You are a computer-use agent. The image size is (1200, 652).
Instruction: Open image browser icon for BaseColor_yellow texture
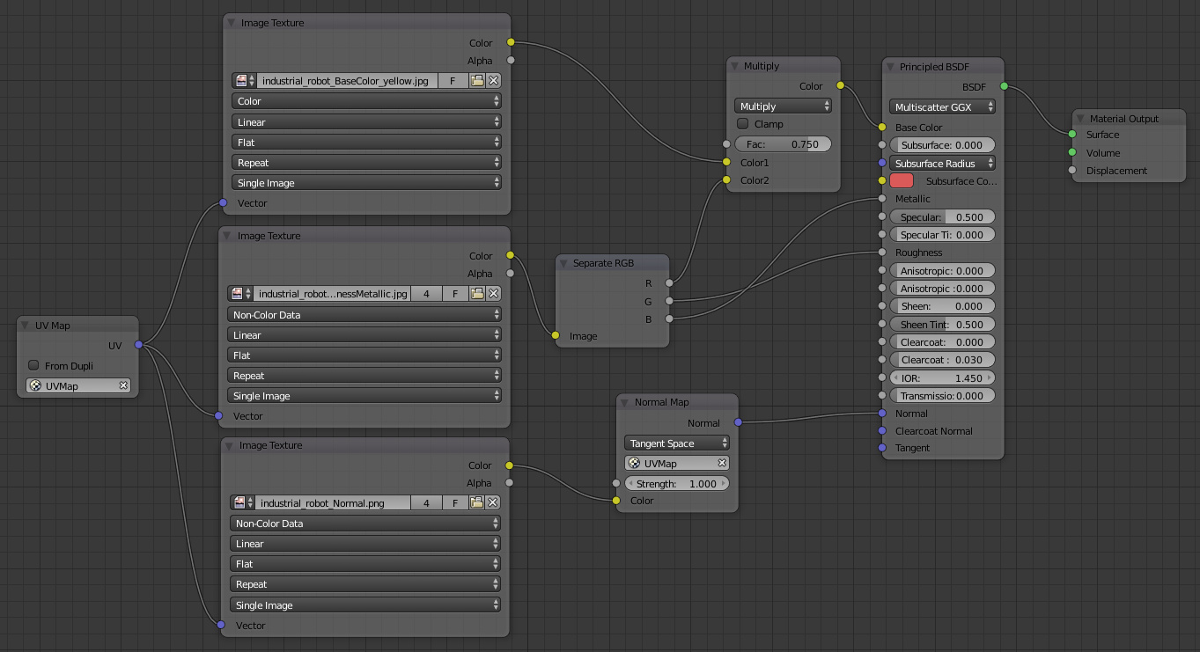(x=244, y=81)
